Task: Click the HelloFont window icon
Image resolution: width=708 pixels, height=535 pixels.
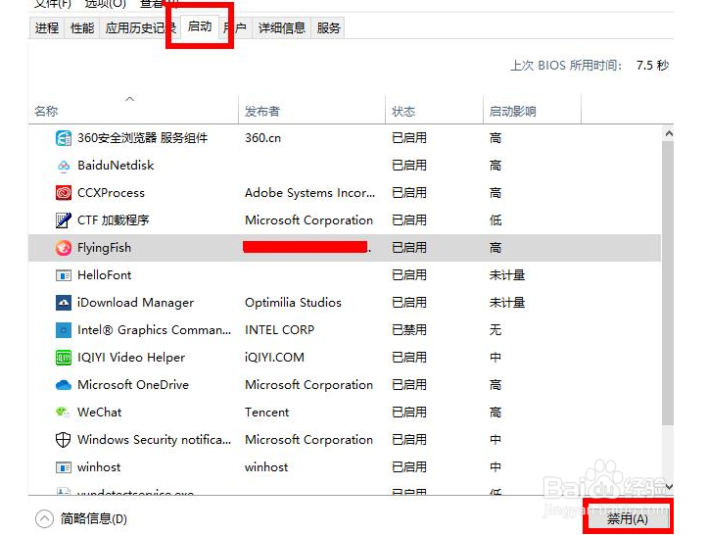Action: (x=64, y=275)
